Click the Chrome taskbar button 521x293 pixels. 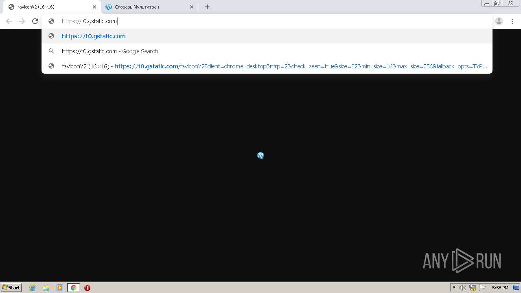pos(73,288)
